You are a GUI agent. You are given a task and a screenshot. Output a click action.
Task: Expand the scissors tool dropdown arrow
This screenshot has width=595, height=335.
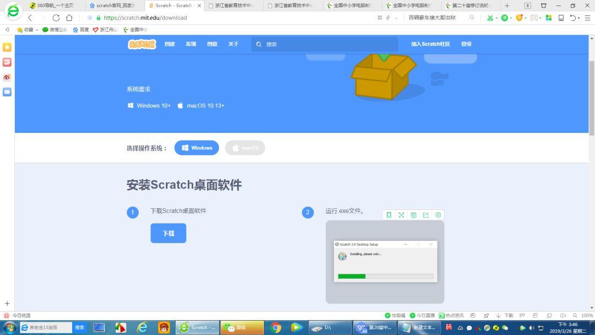click(496, 18)
